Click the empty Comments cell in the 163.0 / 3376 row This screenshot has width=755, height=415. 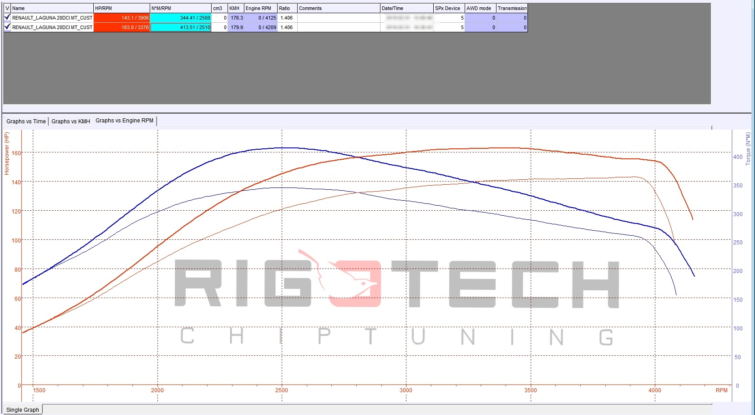pyautogui.click(x=339, y=27)
